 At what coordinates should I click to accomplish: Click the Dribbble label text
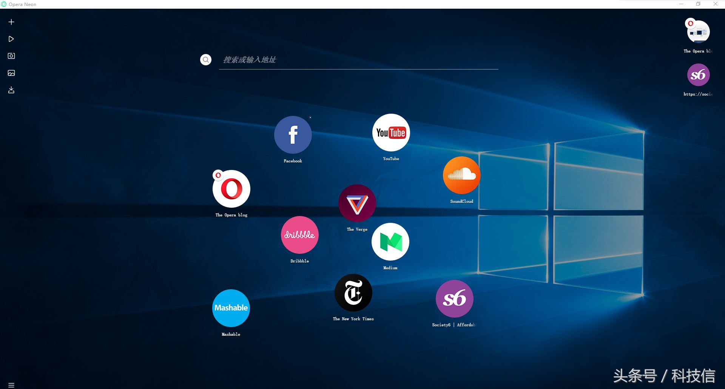300,261
